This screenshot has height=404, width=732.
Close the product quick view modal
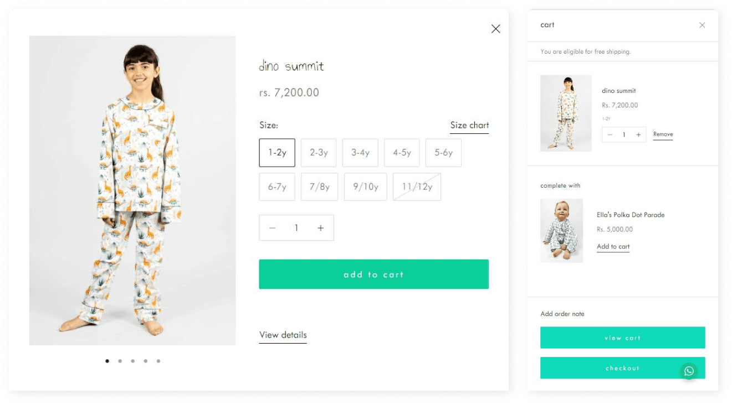495,29
